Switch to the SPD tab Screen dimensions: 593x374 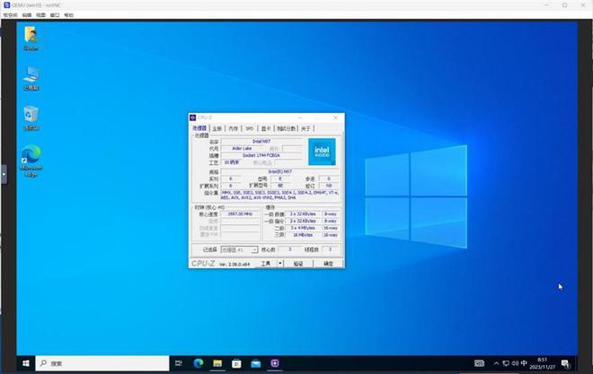tap(250, 128)
